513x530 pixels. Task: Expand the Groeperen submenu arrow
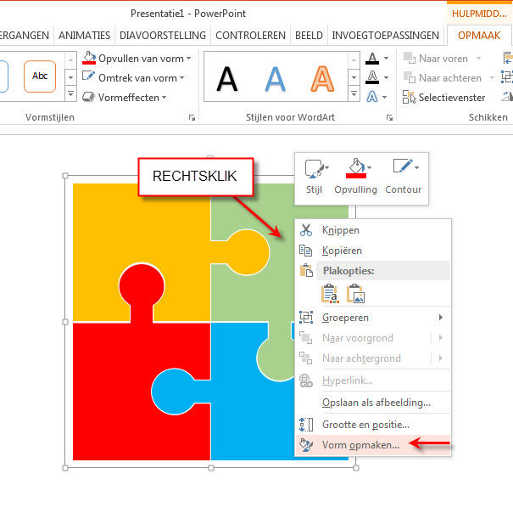(x=441, y=318)
